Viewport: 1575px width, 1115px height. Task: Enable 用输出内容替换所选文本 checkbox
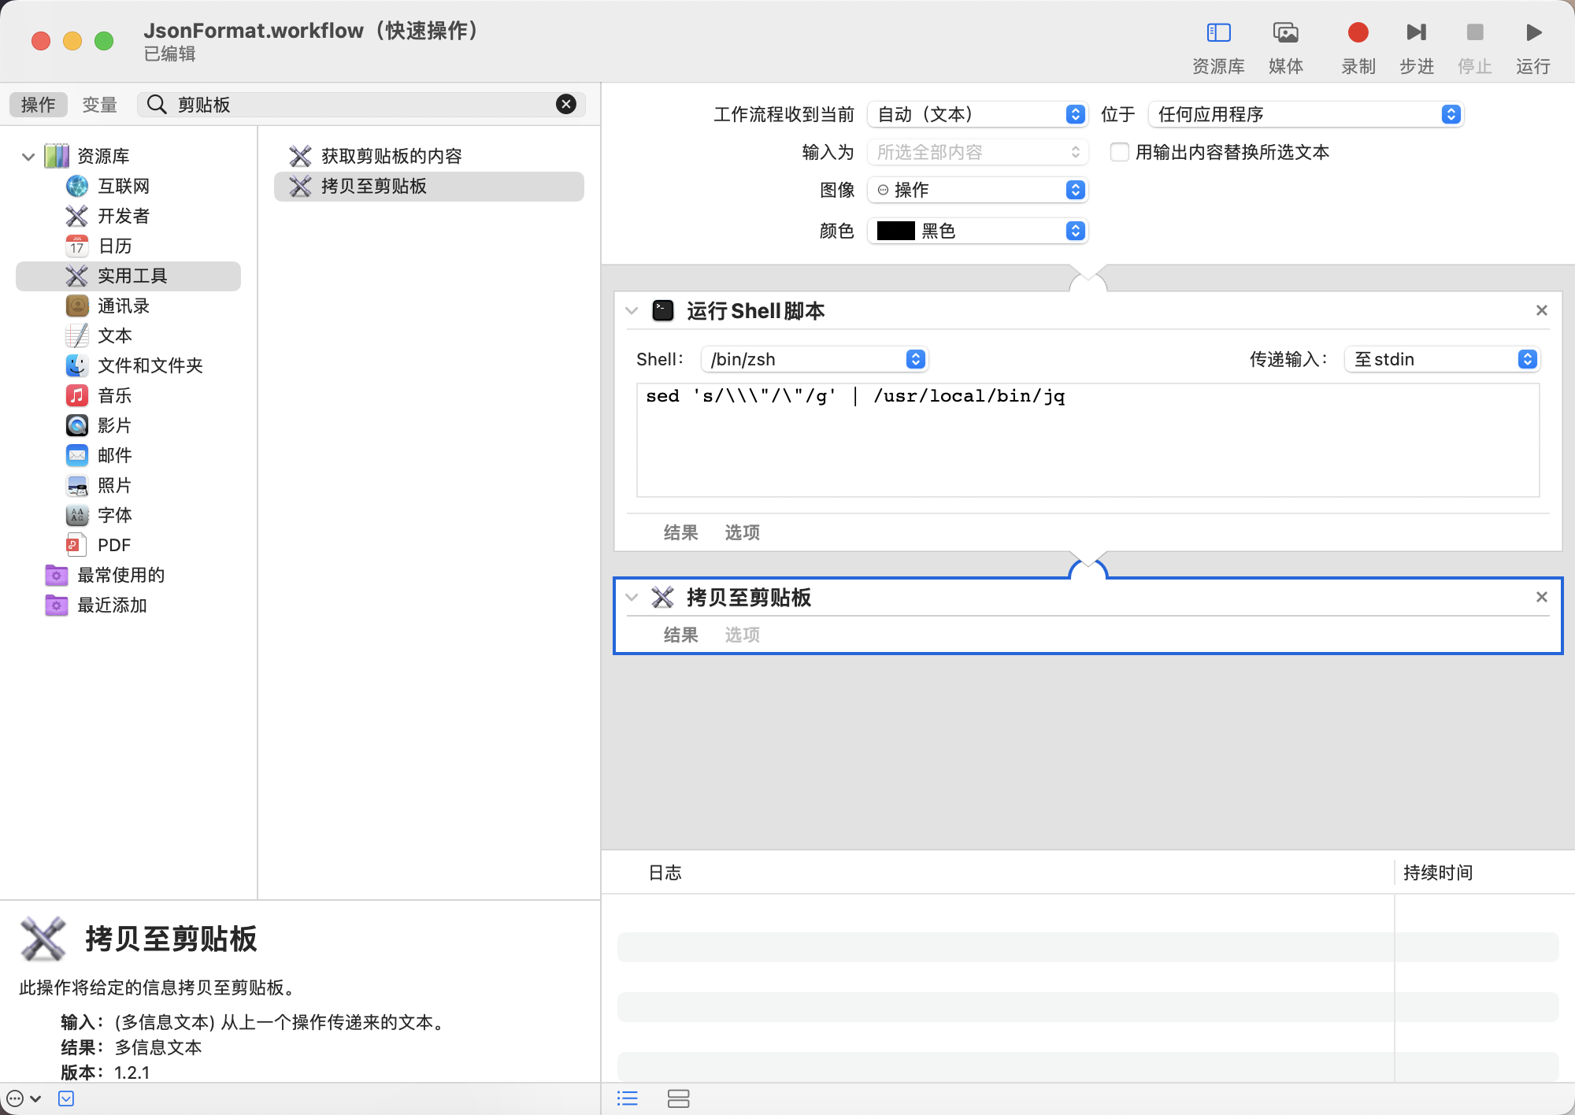[1119, 152]
